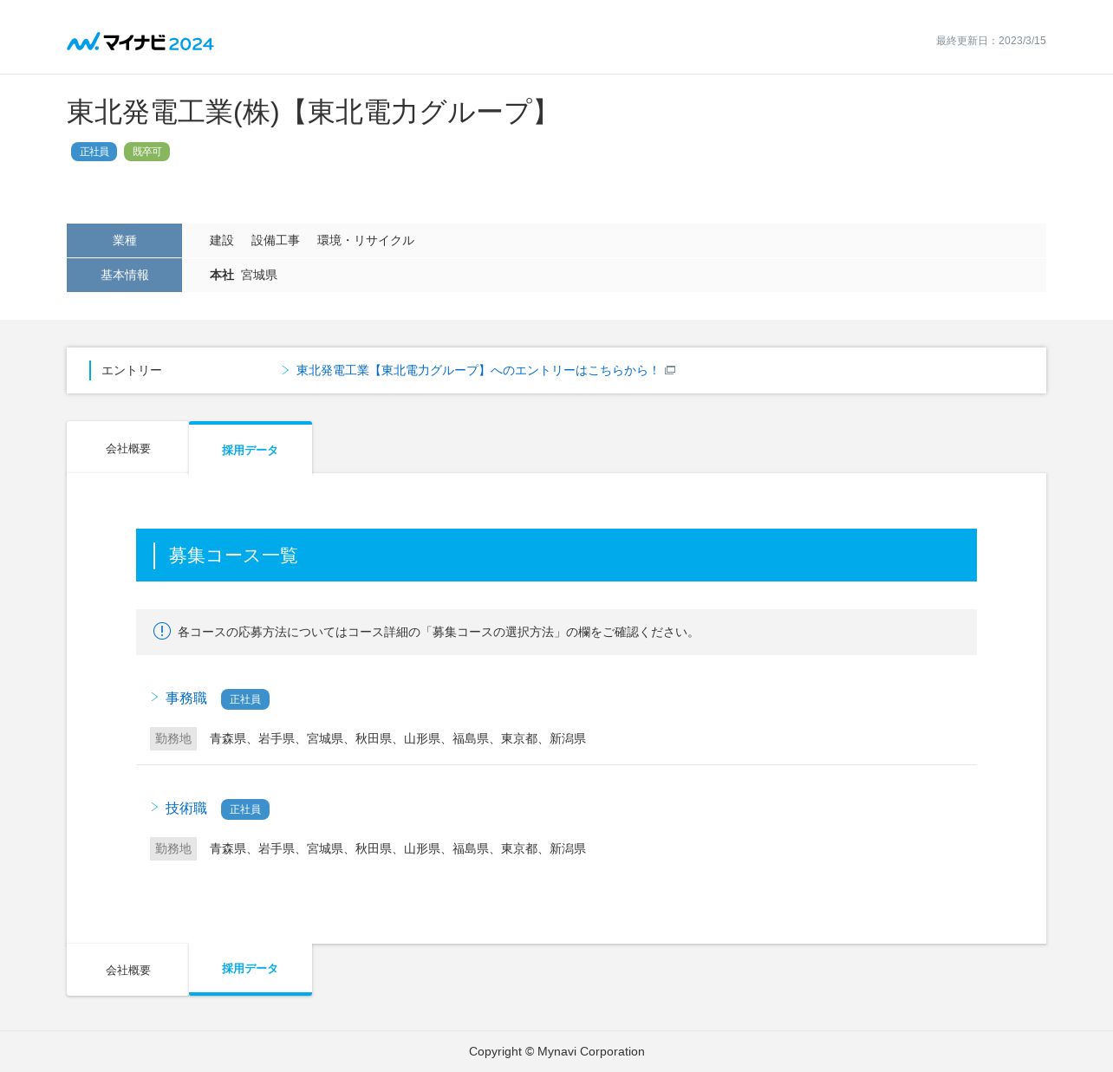Screen dimensions: 1113x1072
Task: Click the chevron arrow before the entry link
Action: 285,370
